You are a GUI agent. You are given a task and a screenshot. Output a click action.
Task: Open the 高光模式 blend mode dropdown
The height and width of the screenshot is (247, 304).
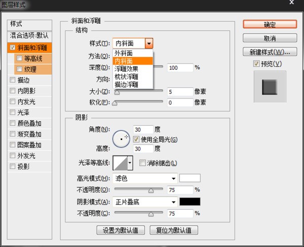point(145,178)
